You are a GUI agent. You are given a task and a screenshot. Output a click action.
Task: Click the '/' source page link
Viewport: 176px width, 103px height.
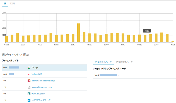(x=119, y=75)
